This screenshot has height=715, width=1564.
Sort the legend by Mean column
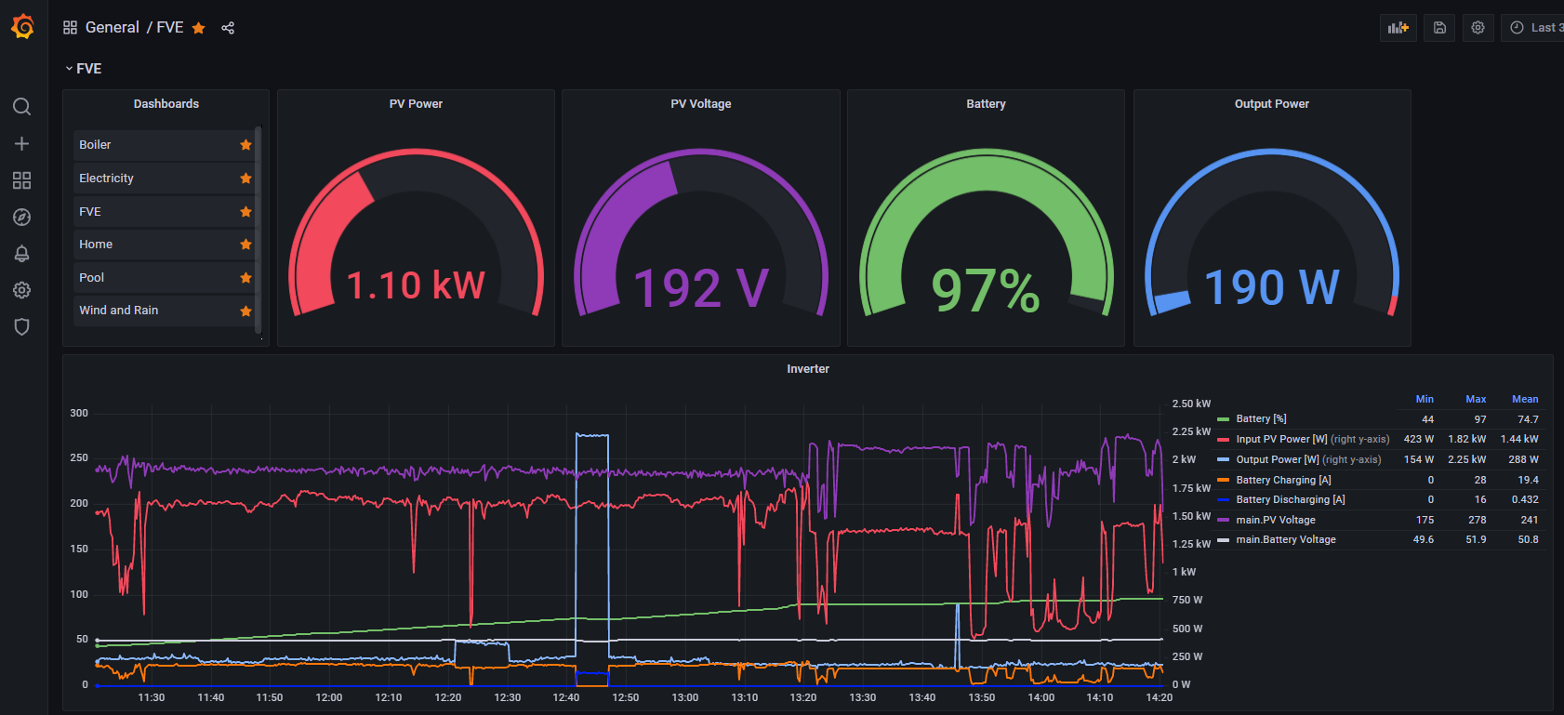[x=1525, y=399]
